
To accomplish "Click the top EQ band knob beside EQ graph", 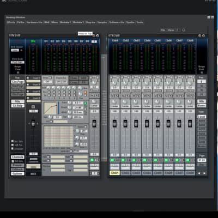I will pyautogui.click(x=77, y=131).
